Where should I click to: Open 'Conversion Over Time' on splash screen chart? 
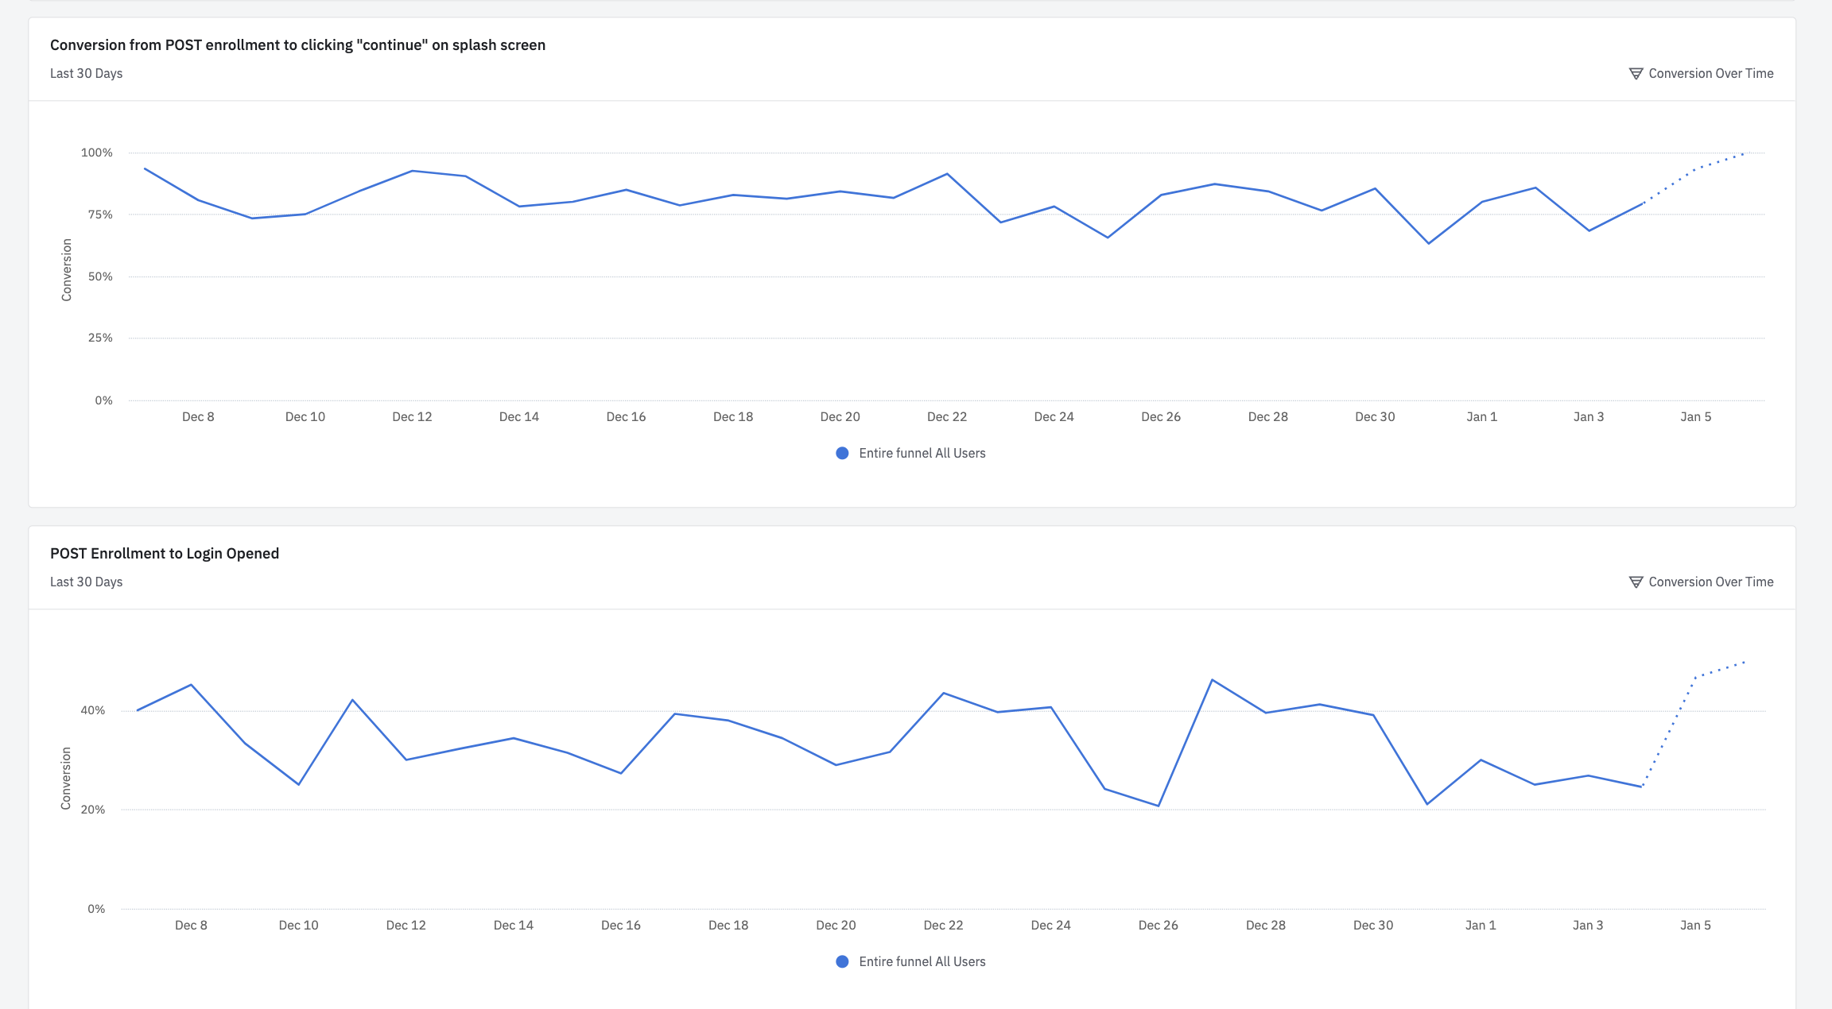click(x=1710, y=74)
